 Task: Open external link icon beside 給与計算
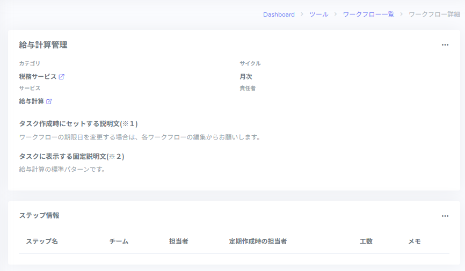49,101
